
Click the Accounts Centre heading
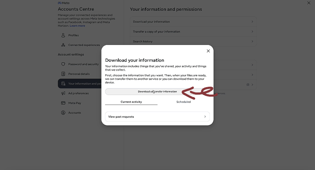click(76, 9)
